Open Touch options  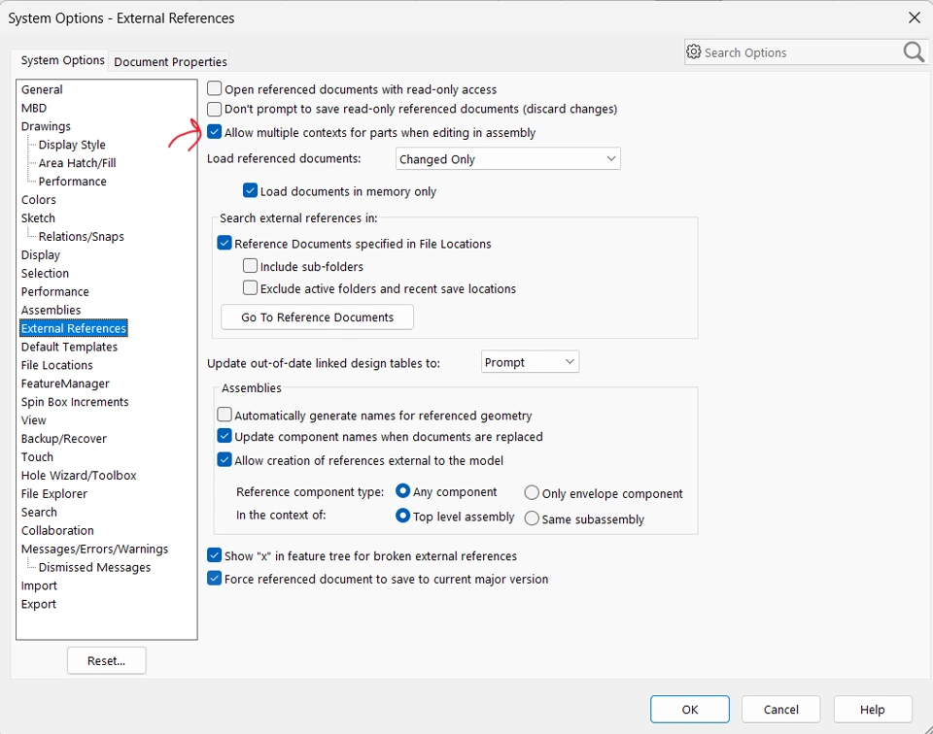(38, 457)
